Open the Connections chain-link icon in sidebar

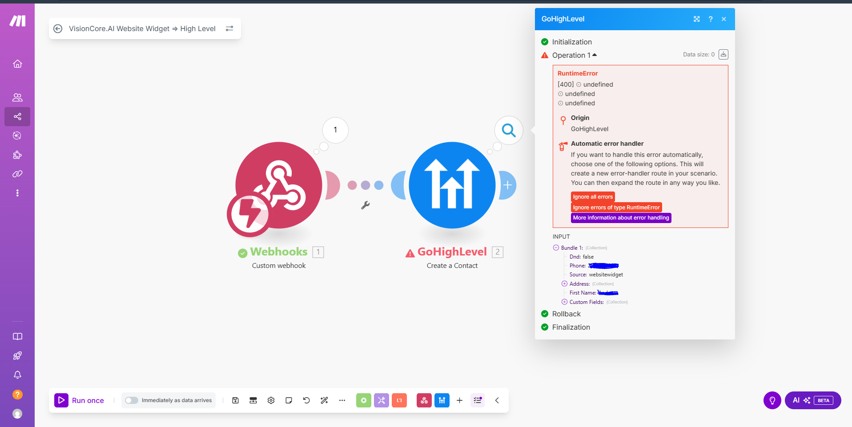coord(17,174)
